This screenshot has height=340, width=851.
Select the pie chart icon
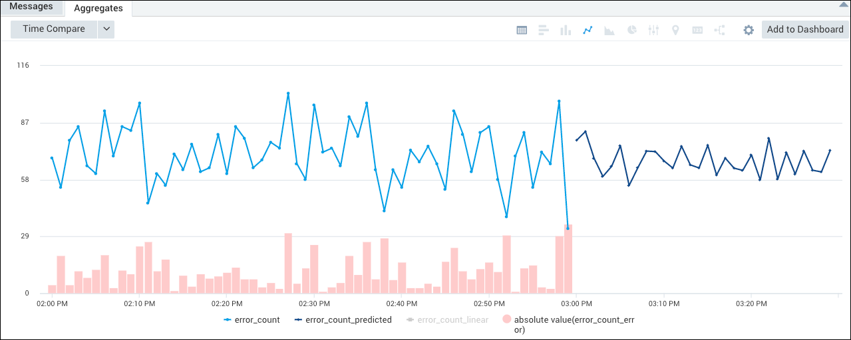(631, 30)
